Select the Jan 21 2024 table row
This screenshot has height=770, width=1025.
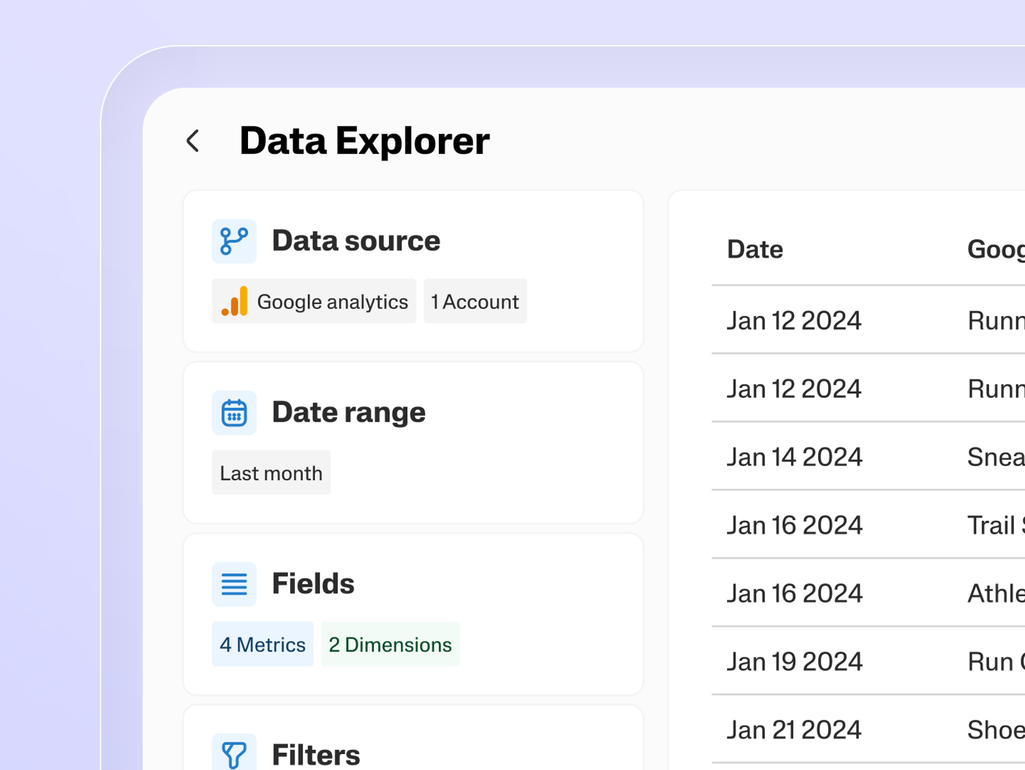click(794, 730)
